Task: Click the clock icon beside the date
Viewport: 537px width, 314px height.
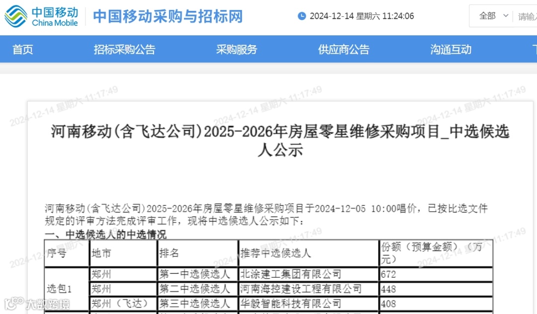Action: [x=302, y=16]
